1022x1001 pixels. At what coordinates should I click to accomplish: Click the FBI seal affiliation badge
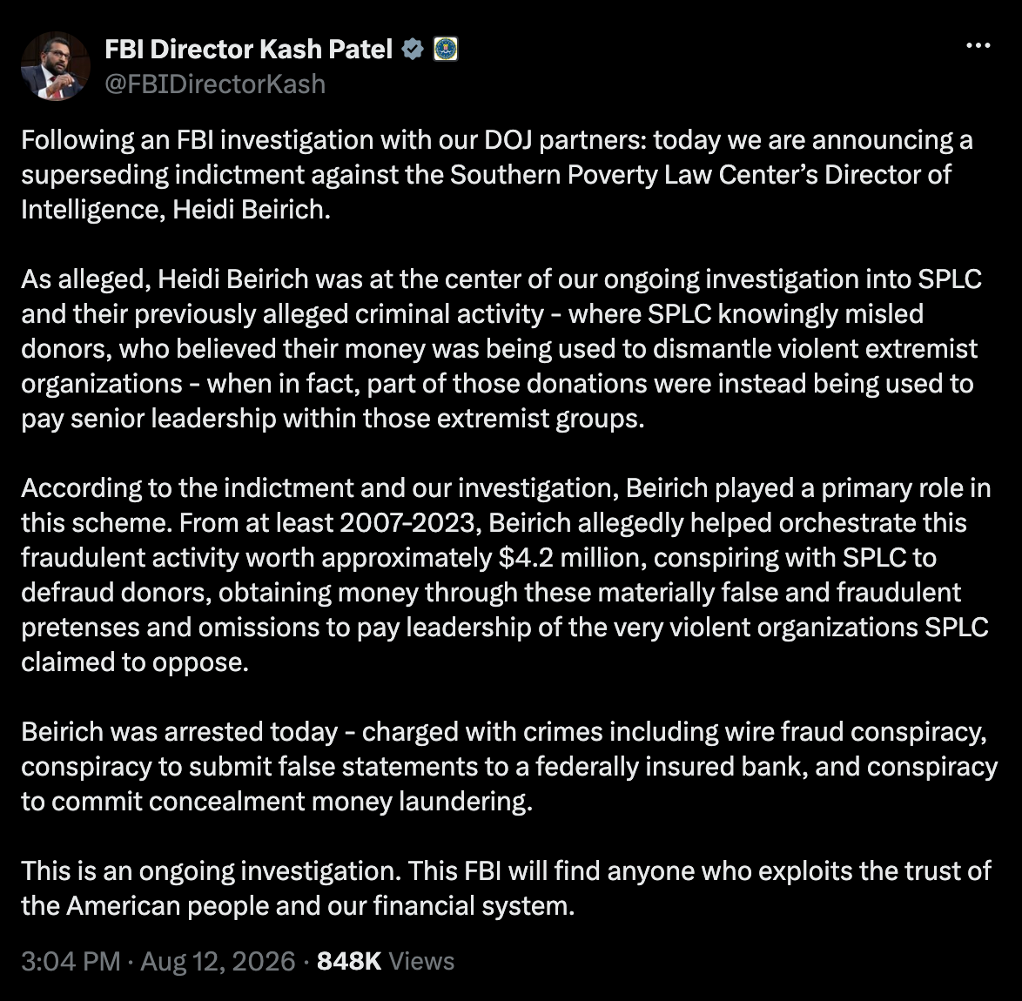[x=446, y=49]
